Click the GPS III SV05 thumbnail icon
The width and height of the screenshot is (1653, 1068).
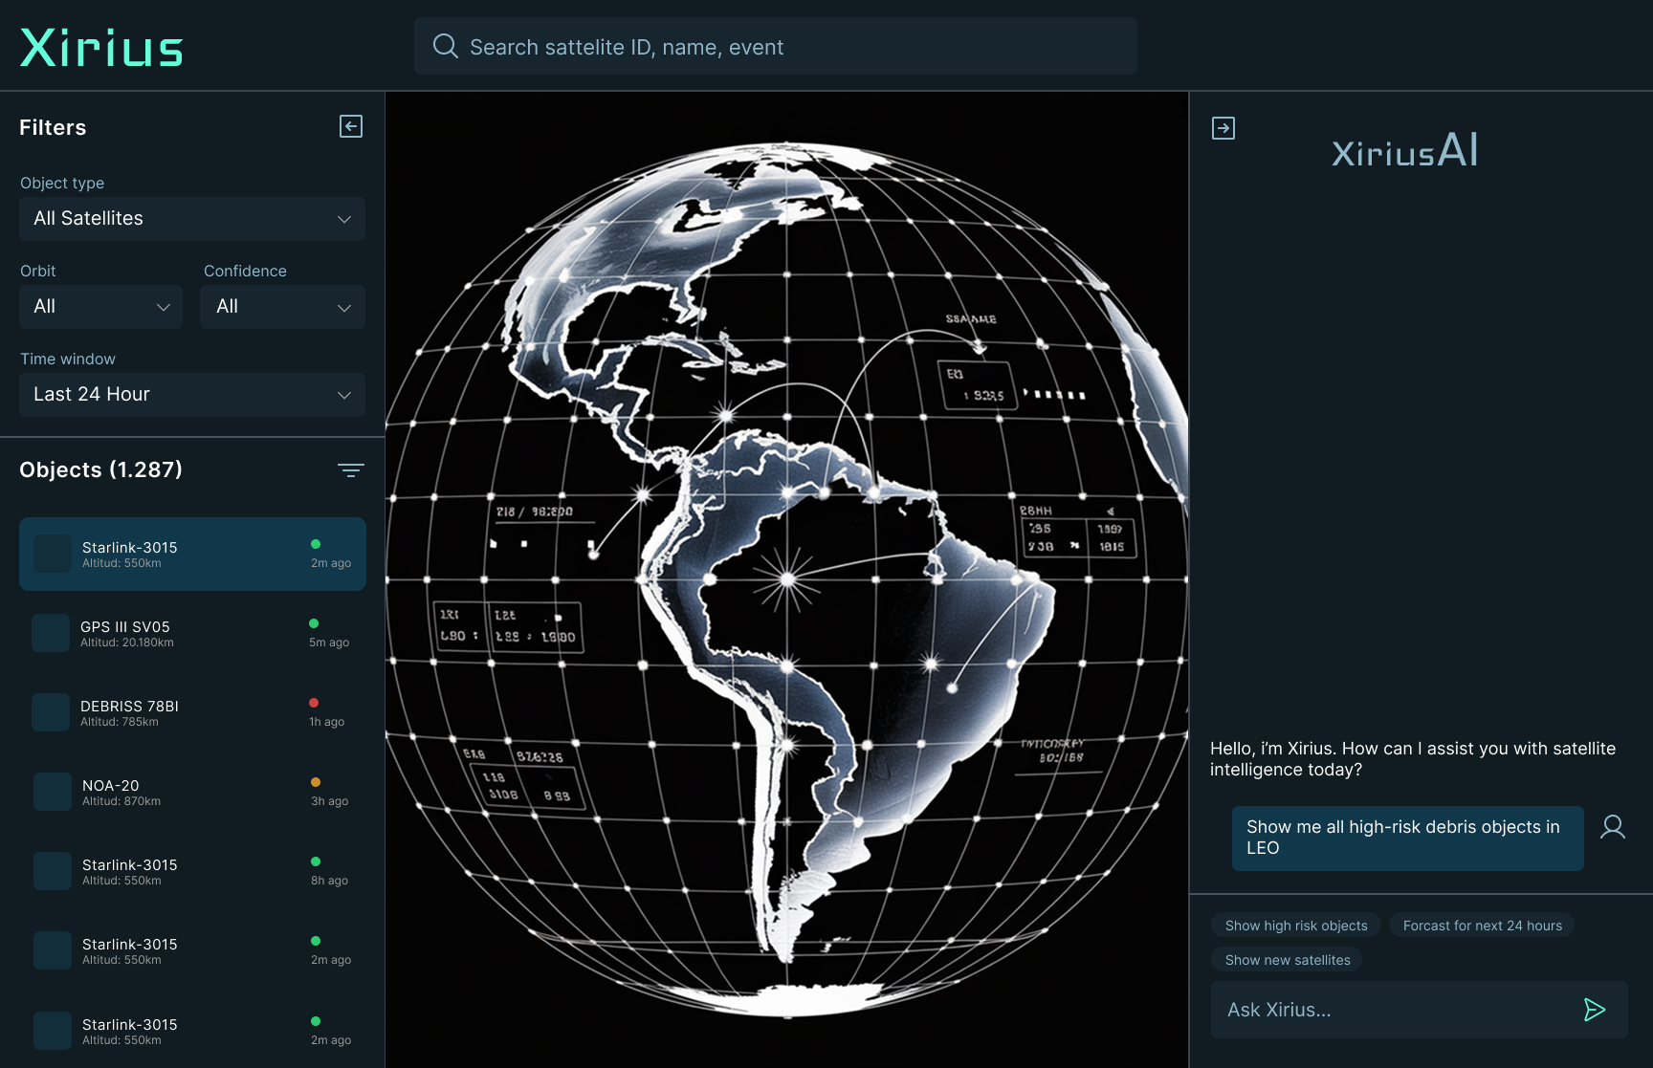(x=51, y=633)
